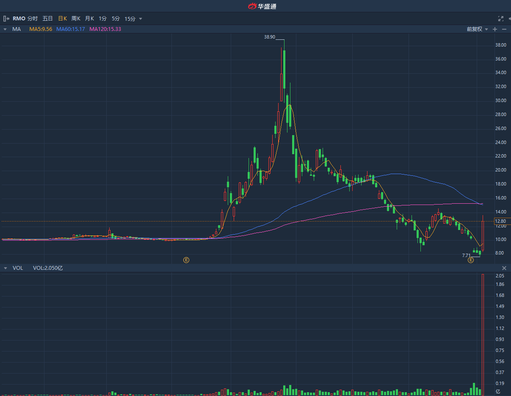Click the MA5:9.56 indicator value
The height and width of the screenshot is (396, 511).
coord(41,29)
